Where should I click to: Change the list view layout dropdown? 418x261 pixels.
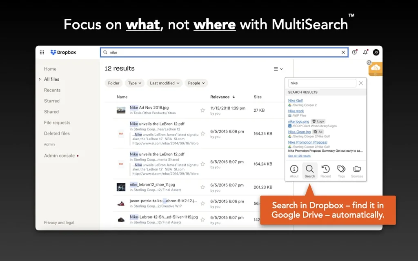tap(278, 69)
